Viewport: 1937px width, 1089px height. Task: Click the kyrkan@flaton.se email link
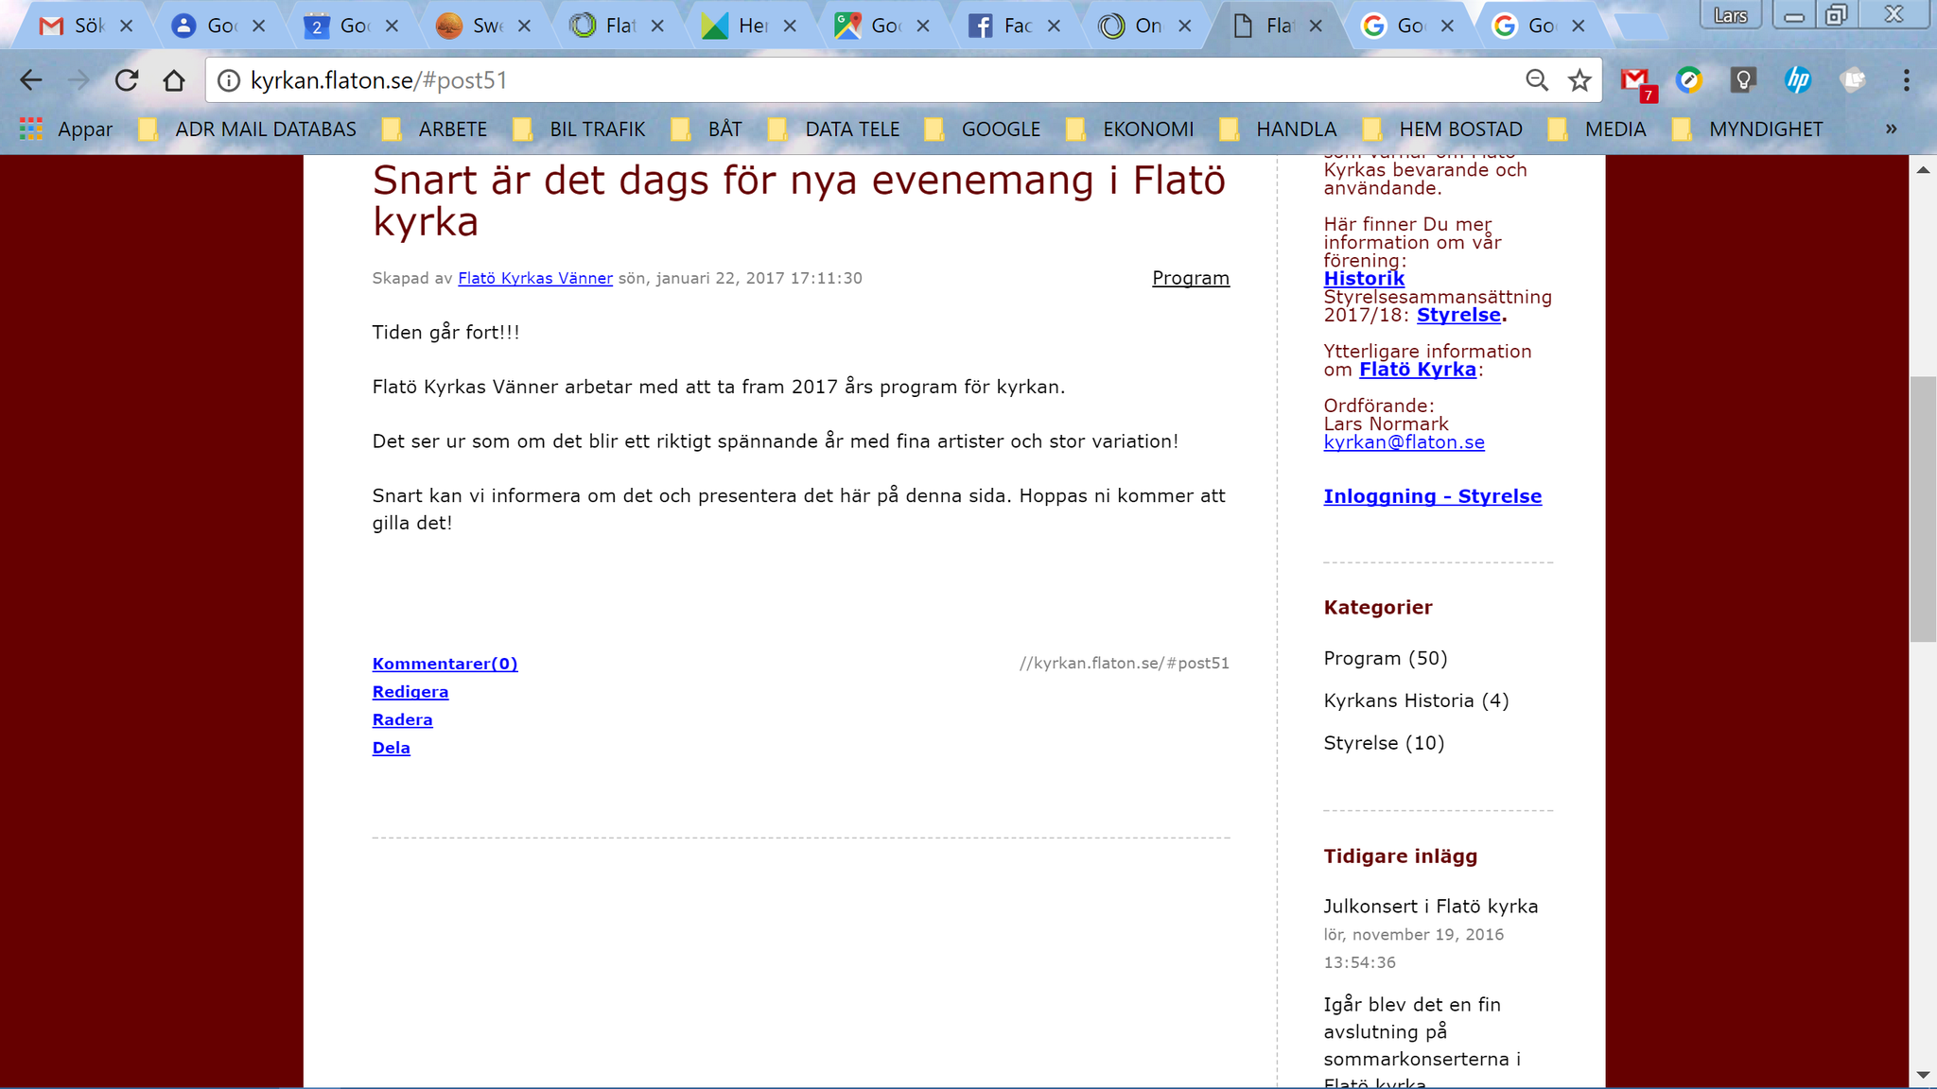(1404, 442)
